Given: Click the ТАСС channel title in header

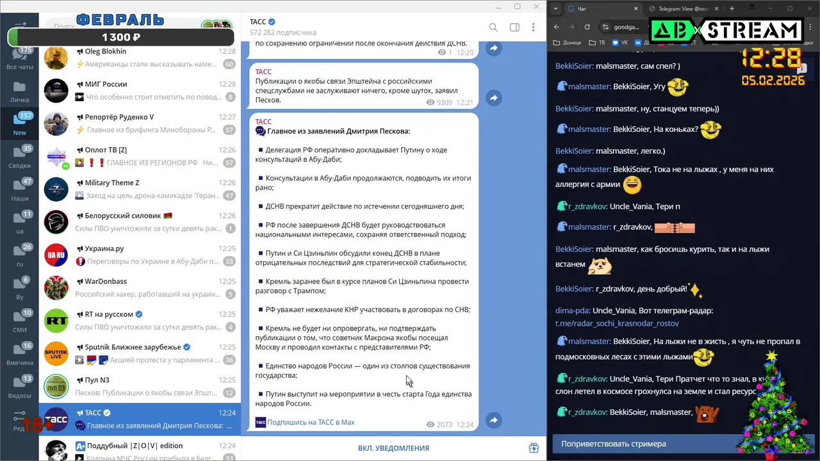Looking at the screenshot, I should click(258, 22).
